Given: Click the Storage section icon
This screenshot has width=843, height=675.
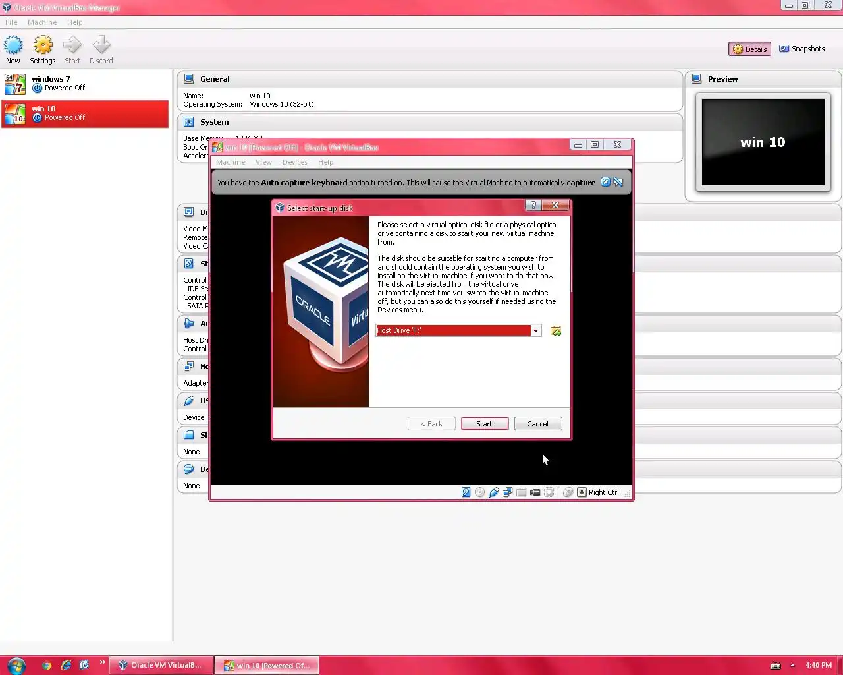Looking at the screenshot, I should tap(189, 264).
